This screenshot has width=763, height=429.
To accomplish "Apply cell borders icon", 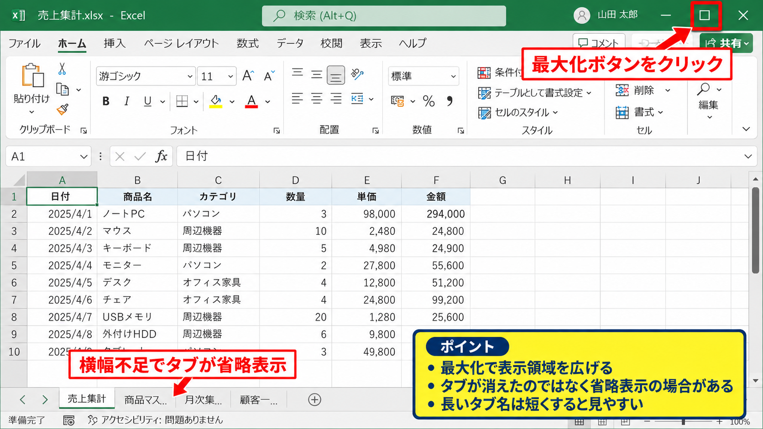I will pos(182,101).
